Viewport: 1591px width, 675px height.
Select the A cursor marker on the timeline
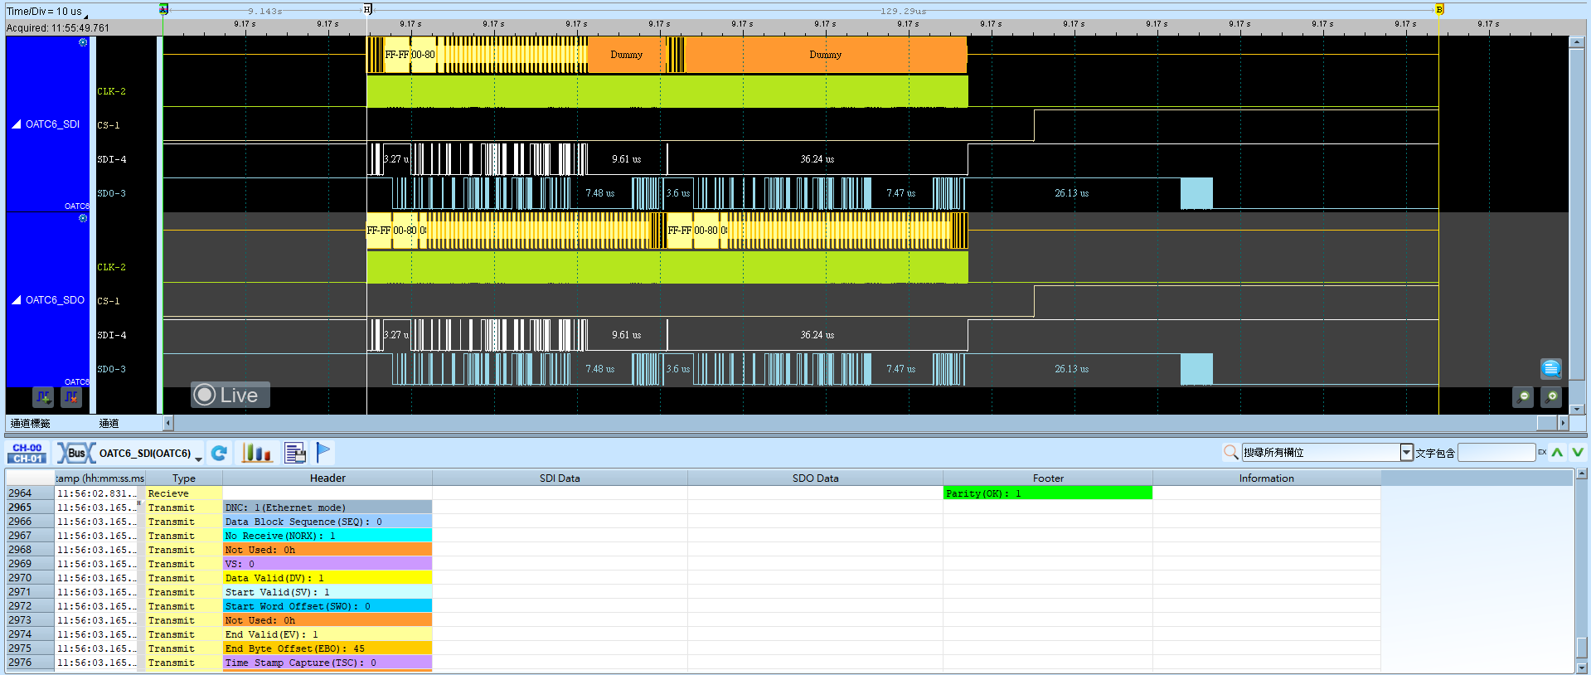tap(163, 9)
